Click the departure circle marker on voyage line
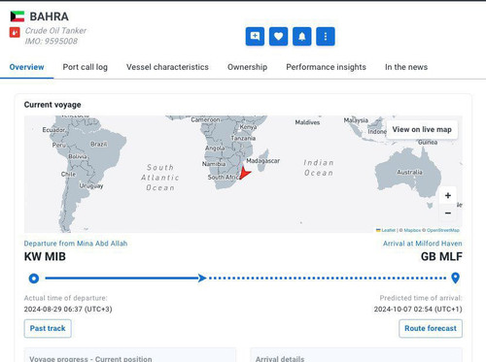 [x=34, y=279]
